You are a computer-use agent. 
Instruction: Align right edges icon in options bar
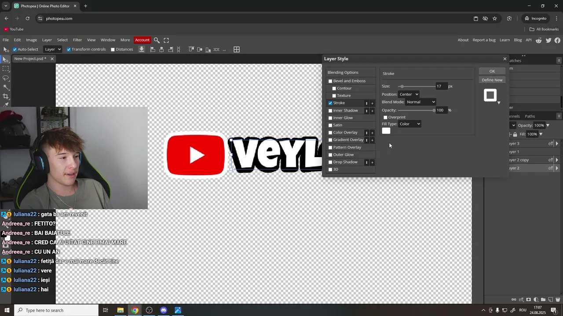171,50
